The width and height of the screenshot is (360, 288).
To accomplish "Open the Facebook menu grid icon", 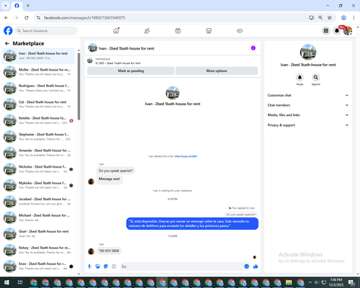I will (326, 31).
